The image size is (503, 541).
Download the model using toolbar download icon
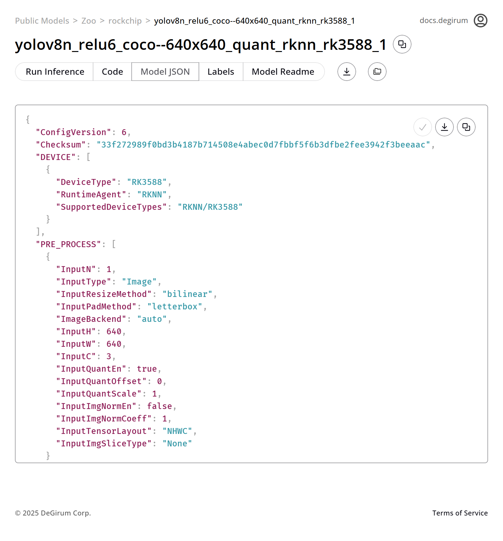point(346,72)
